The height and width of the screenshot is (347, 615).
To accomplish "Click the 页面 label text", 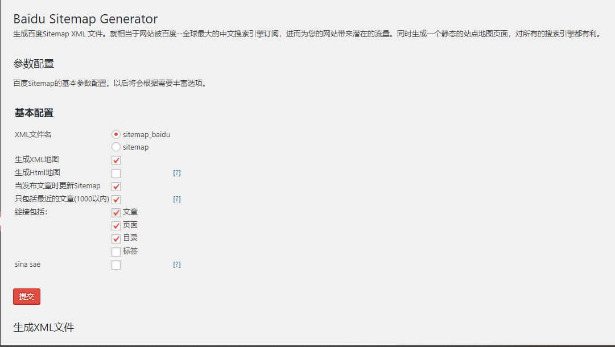I will tap(130, 225).
